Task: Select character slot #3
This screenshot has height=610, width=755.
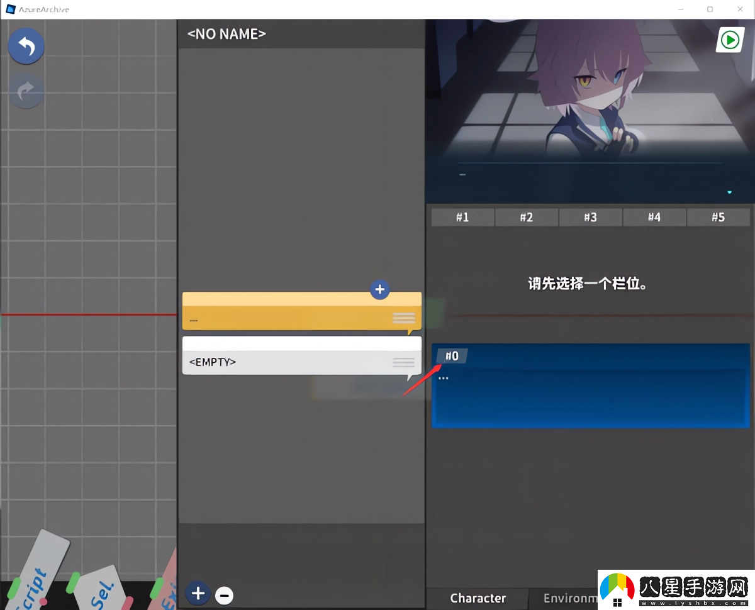Action: pyautogui.click(x=590, y=217)
